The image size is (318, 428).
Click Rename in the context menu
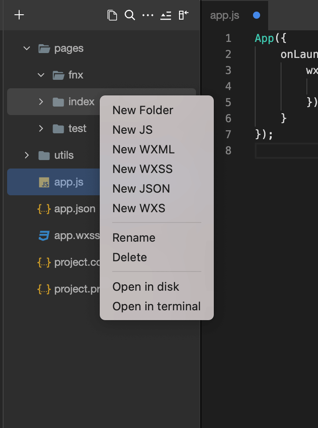[134, 238]
